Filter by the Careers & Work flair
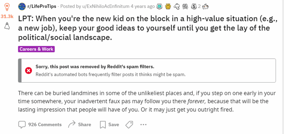The height and width of the screenshot is (134, 284). click(x=36, y=49)
